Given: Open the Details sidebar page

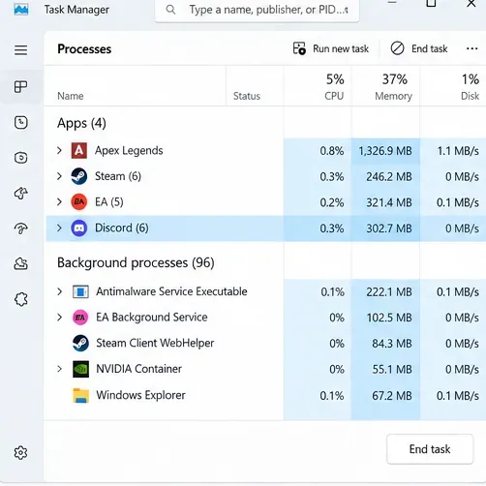Looking at the screenshot, I should point(20,263).
